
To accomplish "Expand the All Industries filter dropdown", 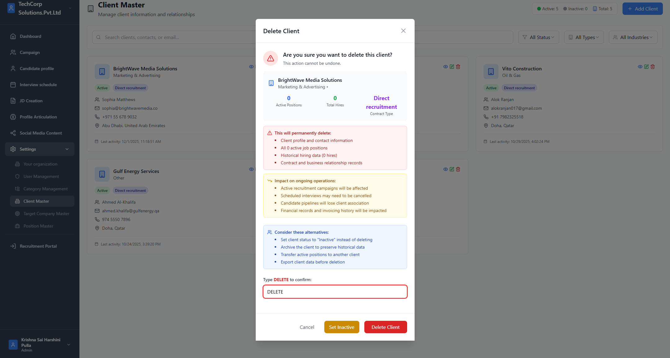I will [633, 37].
